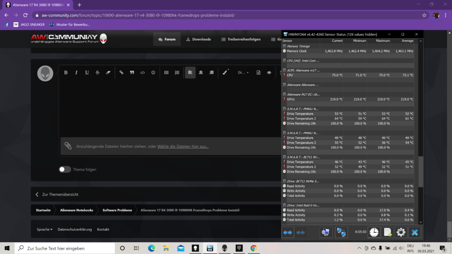The height and width of the screenshot is (254, 452).
Task: Open the text color brush dropdown
Action: click(x=226, y=72)
